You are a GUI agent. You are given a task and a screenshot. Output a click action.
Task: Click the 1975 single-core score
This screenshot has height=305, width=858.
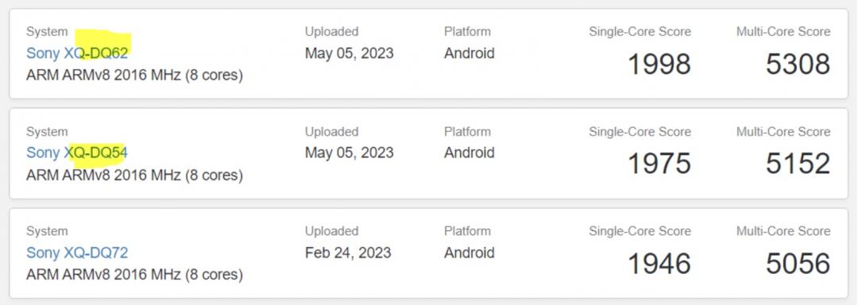tap(659, 164)
